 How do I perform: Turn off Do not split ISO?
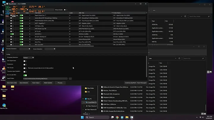pos(25,75)
